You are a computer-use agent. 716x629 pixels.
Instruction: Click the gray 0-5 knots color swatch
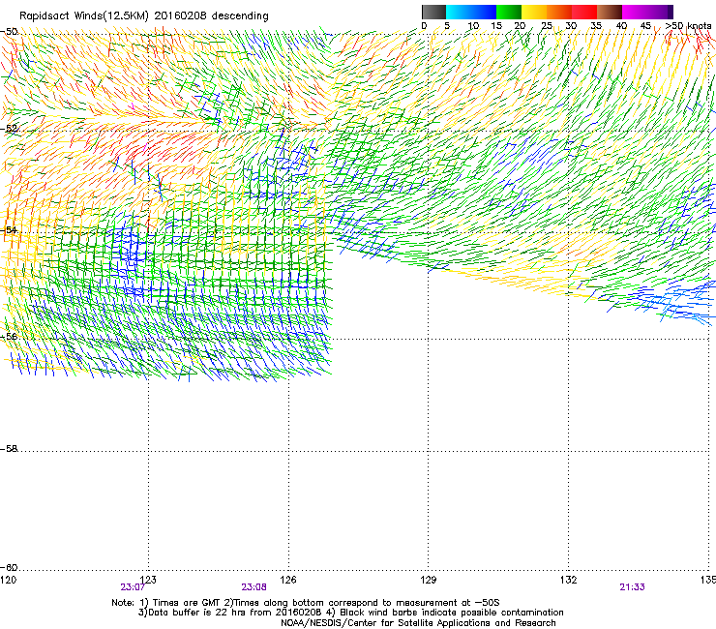click(433, 12)
